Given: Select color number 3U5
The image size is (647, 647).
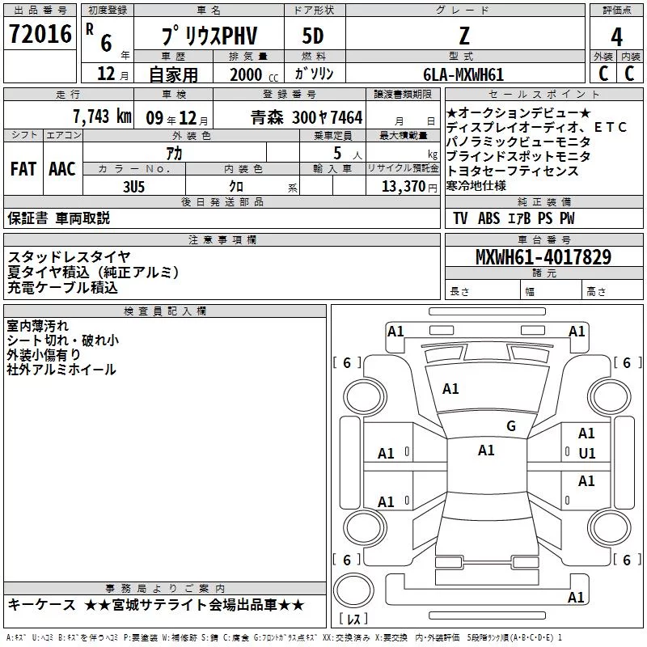Looking at the screenshot, I should (134, 187).
